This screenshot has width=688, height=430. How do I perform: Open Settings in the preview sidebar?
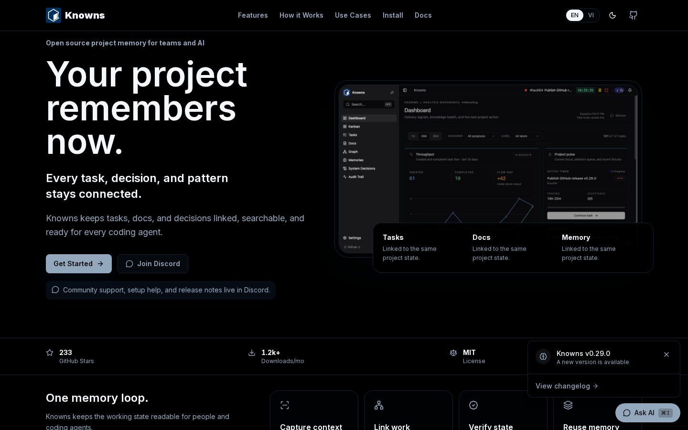coord(352,238)
